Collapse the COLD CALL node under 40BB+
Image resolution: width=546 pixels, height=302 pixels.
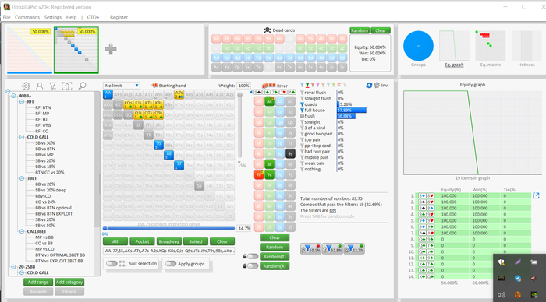[x=22, y=137]
